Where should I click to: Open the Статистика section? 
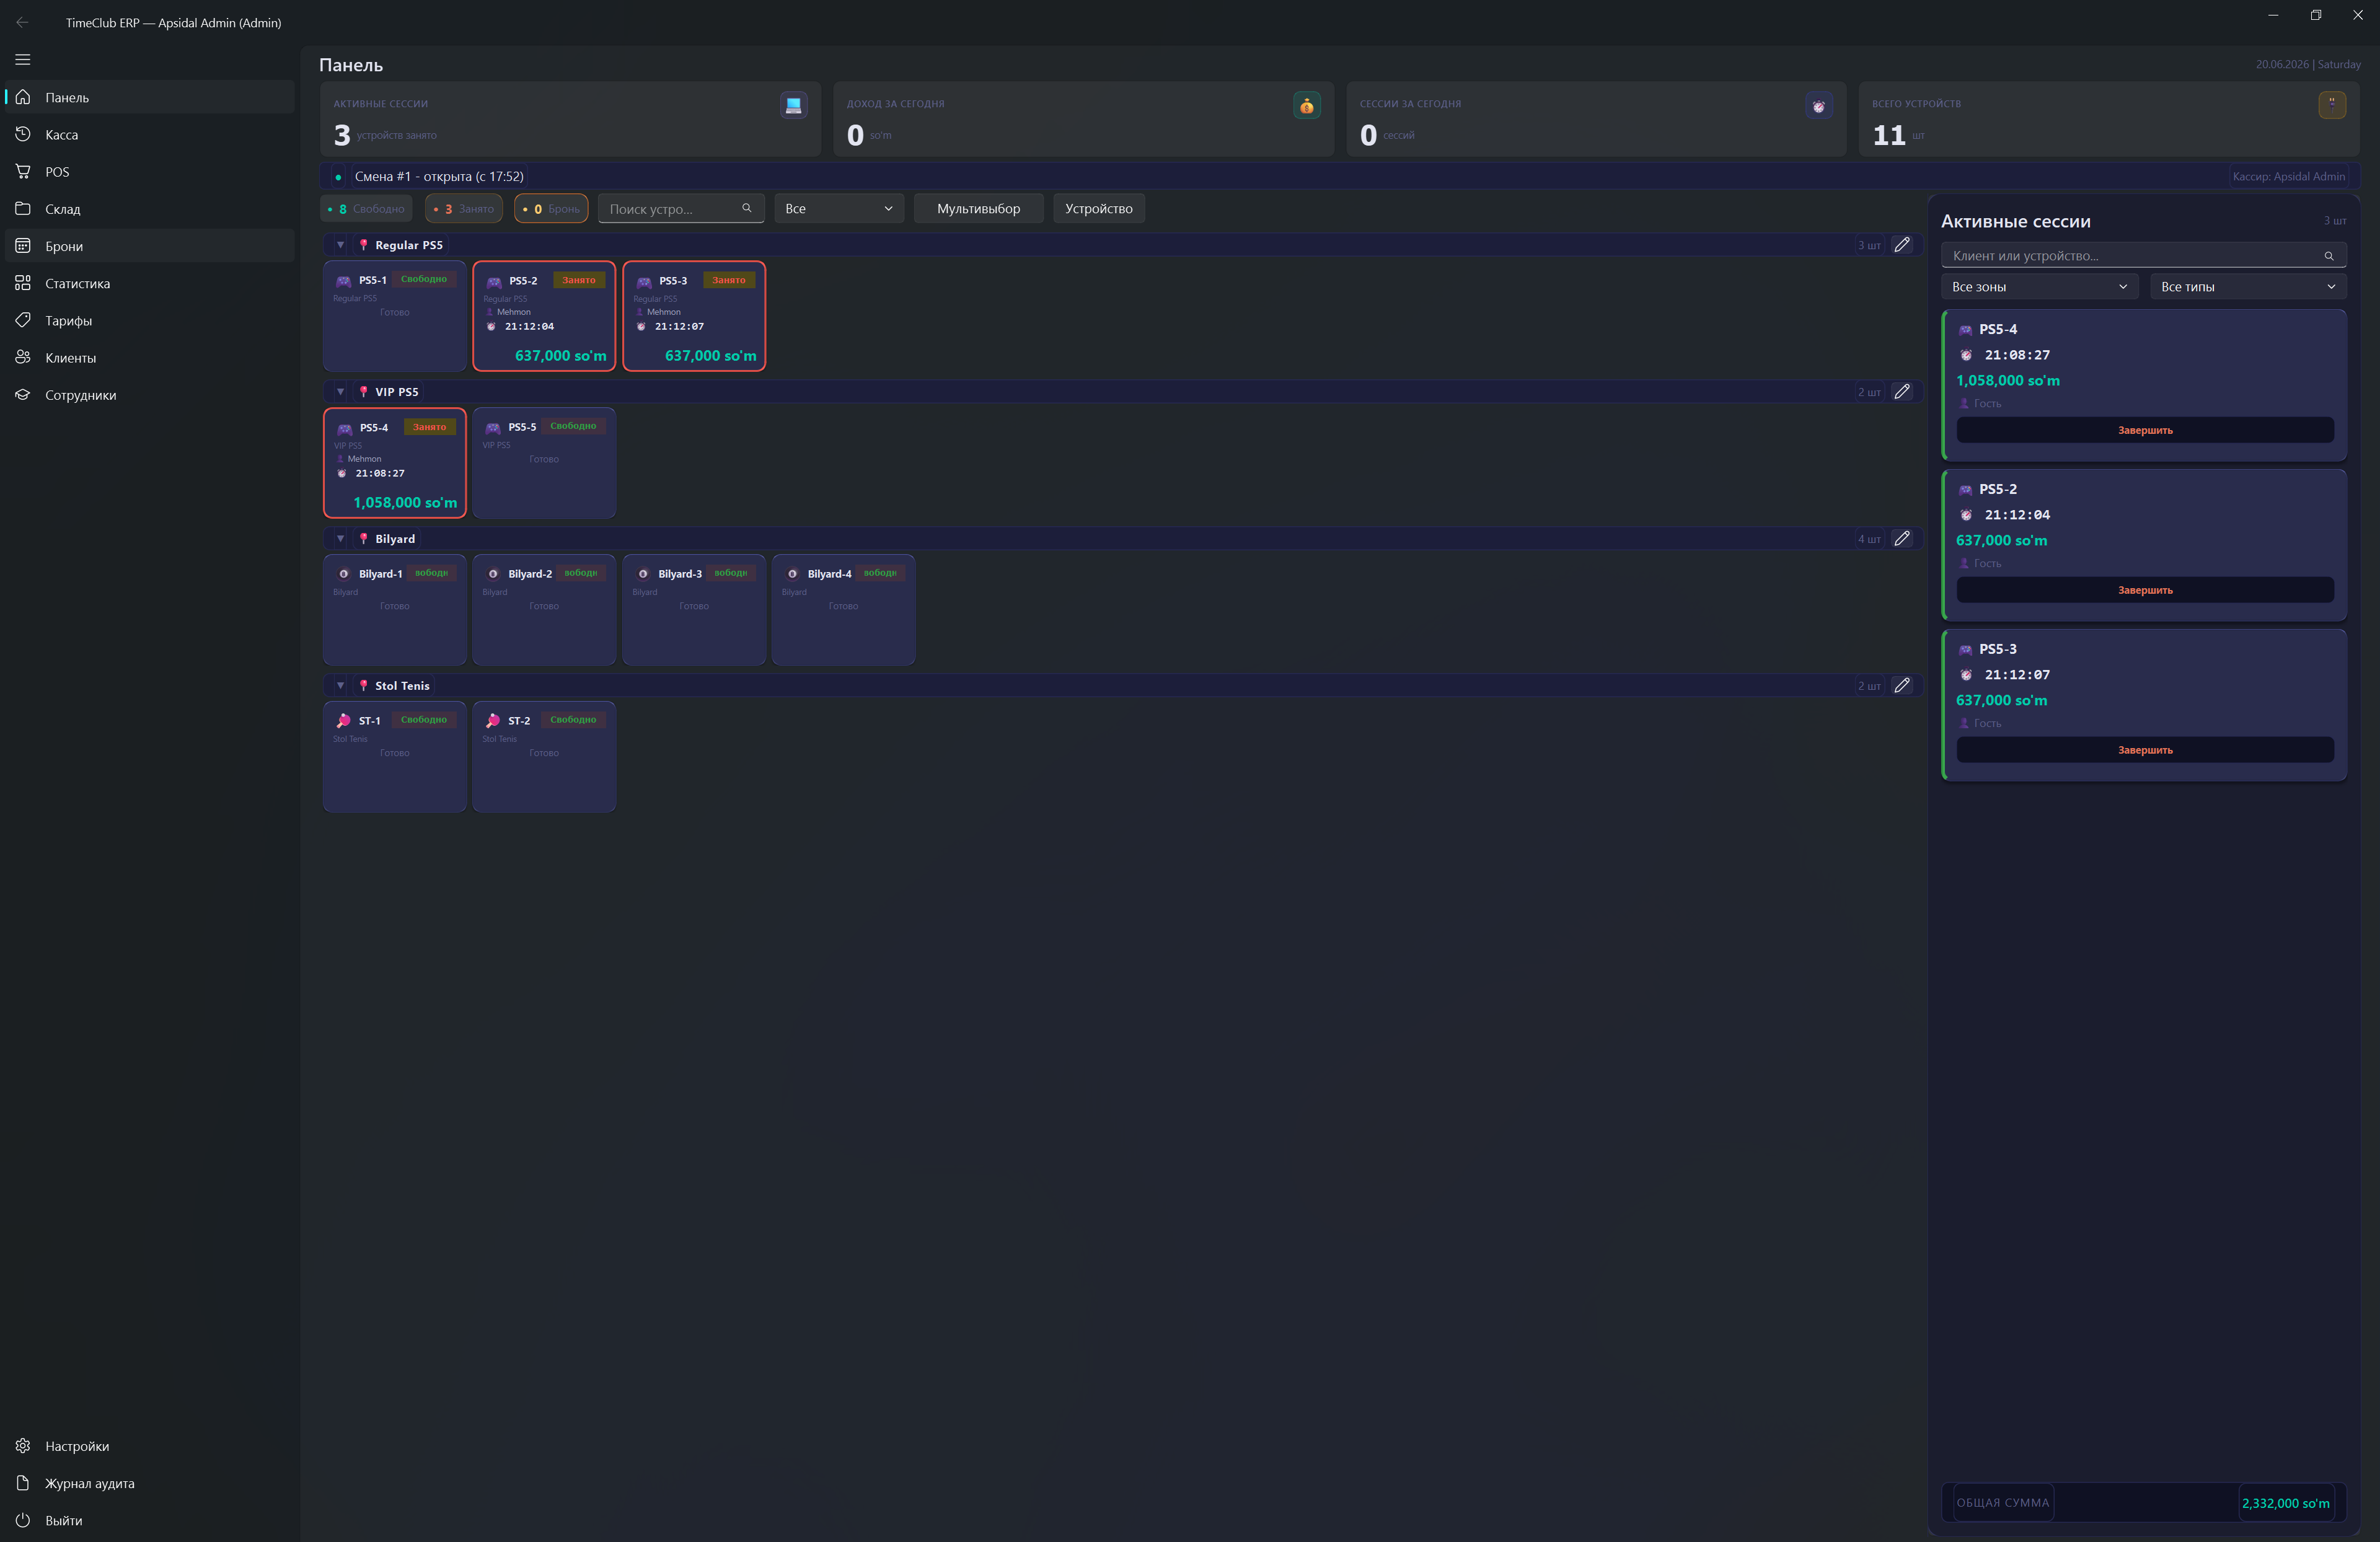150,283
